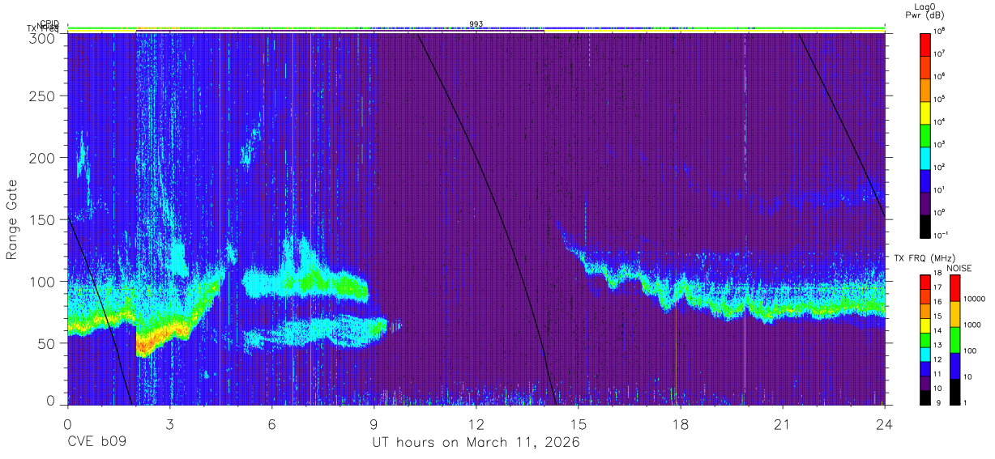
Task: Click the '17' label on the TX FRQ scale
Action: (939, 289)
